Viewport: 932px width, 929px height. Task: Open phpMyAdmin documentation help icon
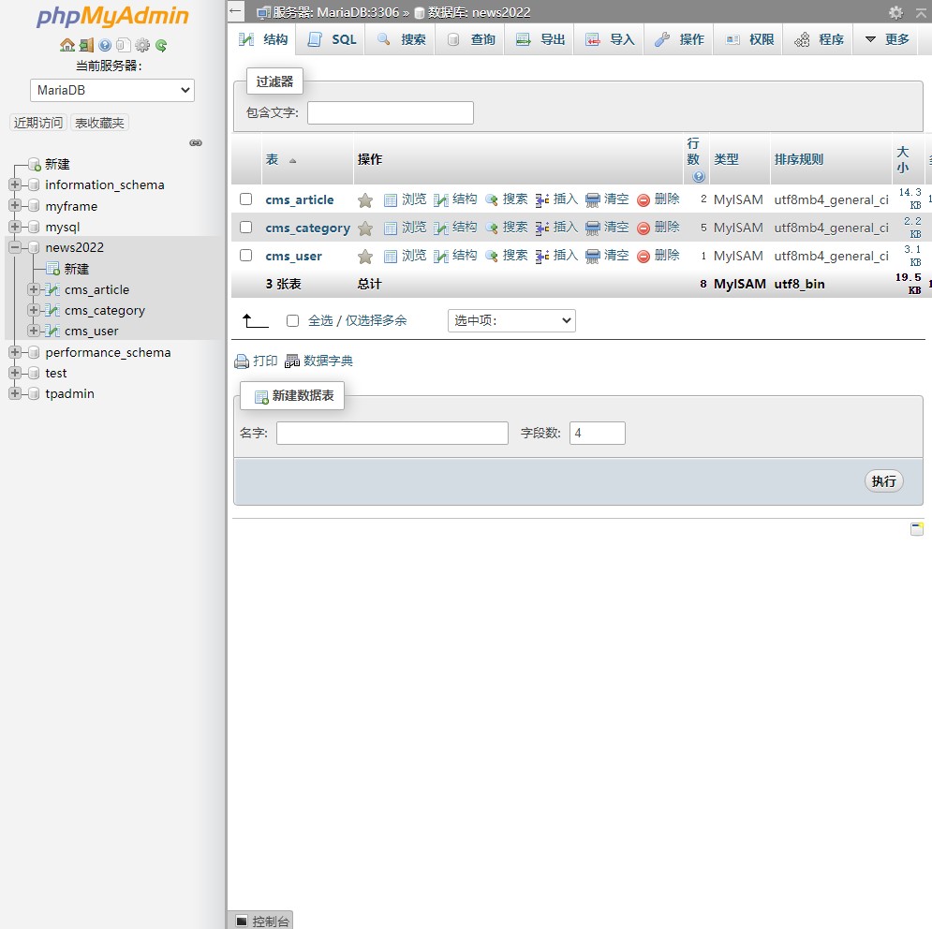tap(105, 45)
